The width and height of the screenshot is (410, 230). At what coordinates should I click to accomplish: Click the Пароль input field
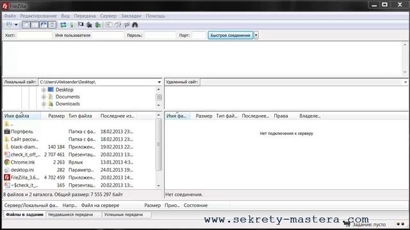pyautogui.click(x=160, y=35)
